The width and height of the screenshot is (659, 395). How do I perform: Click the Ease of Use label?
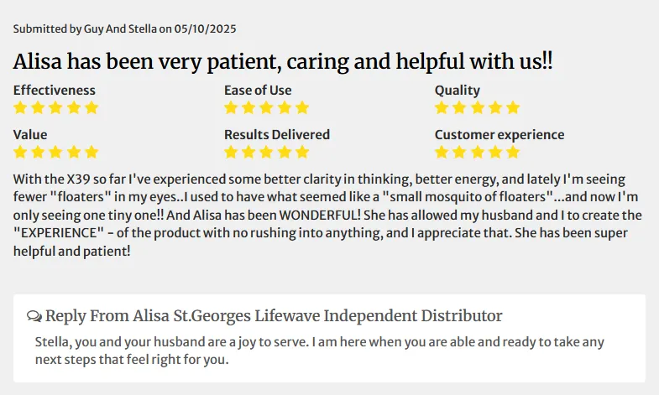pos(258,91)
